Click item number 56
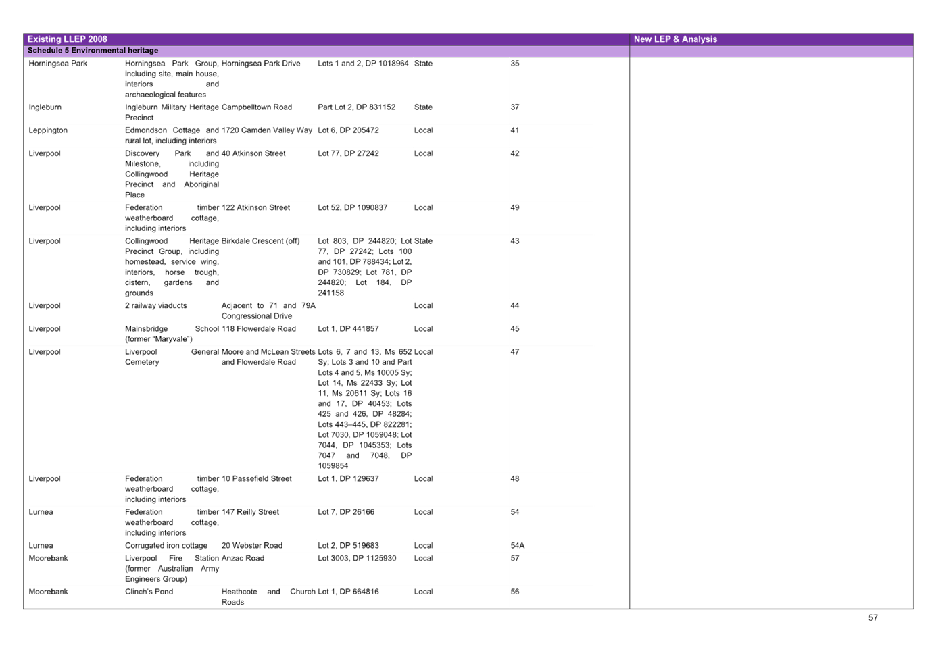This screenshot has width=934, height=660. [x=515, y=592]
